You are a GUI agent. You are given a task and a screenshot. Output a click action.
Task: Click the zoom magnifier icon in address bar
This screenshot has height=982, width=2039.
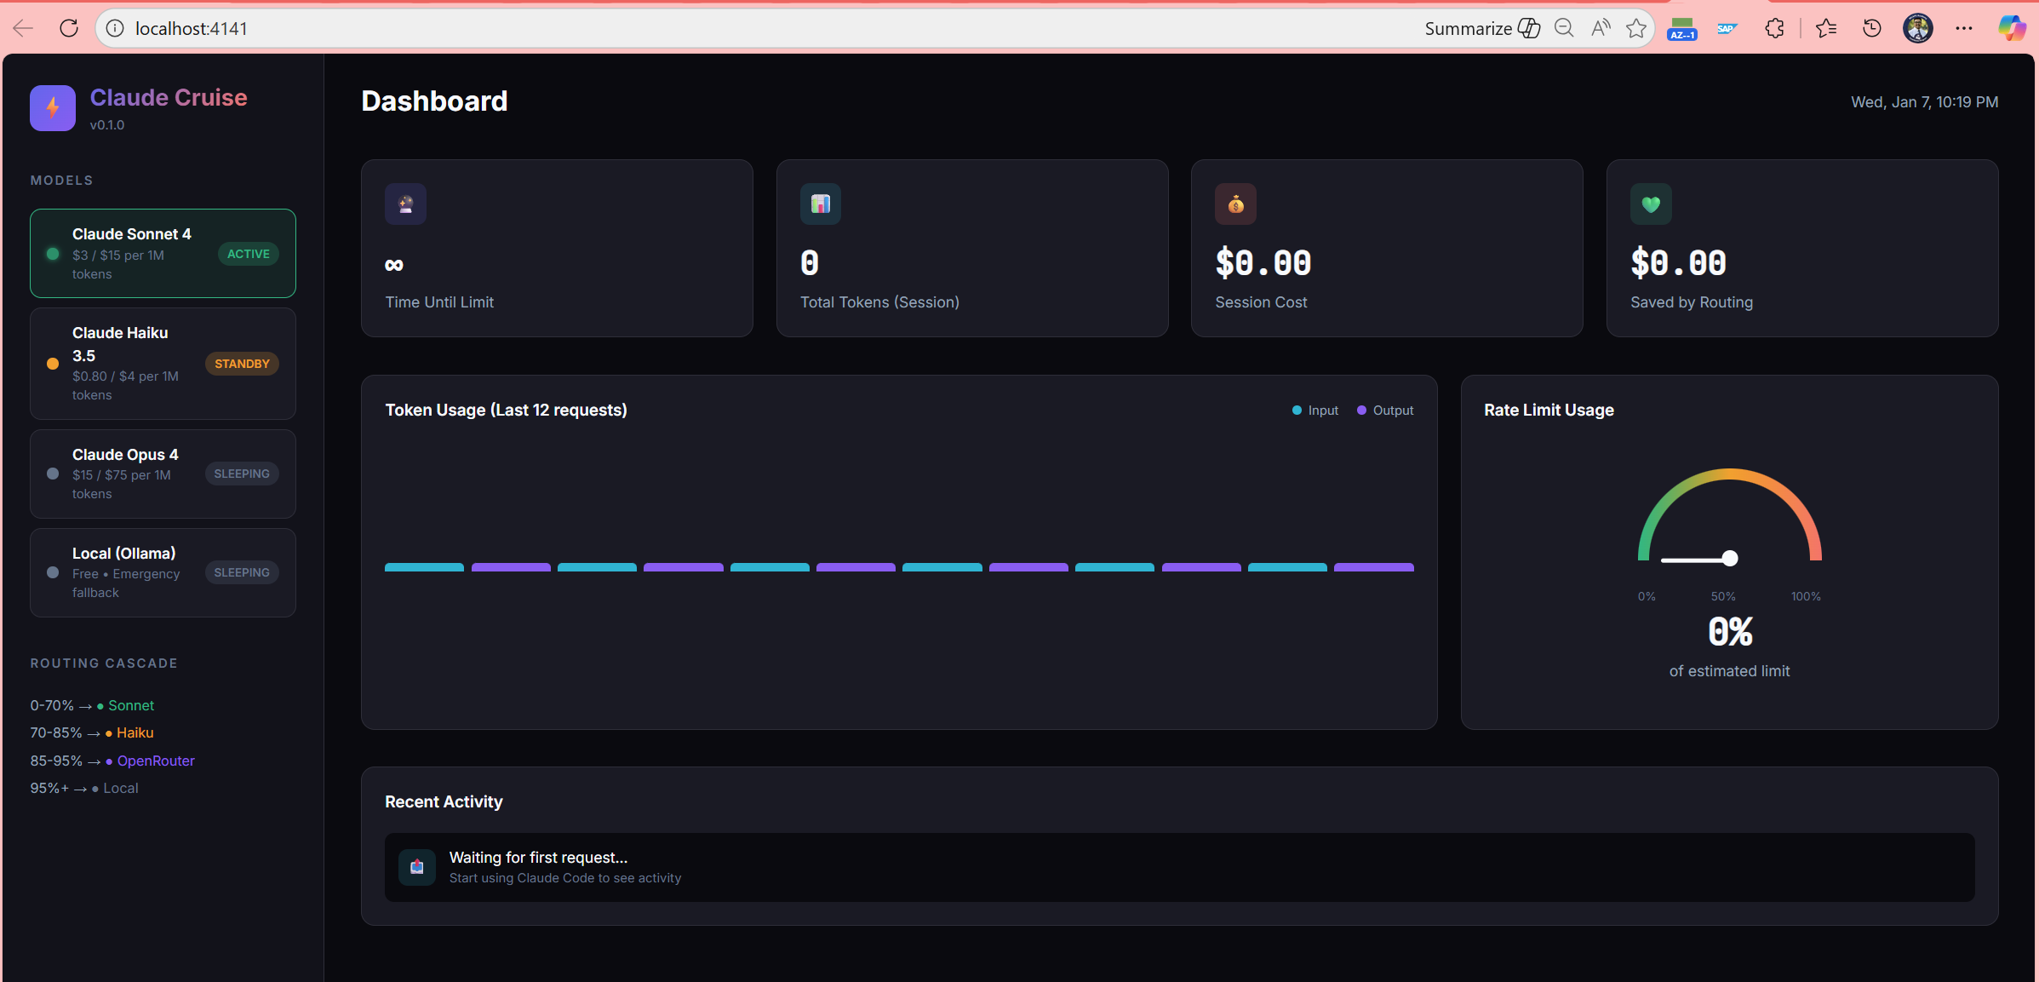(x=1564, y=28)
